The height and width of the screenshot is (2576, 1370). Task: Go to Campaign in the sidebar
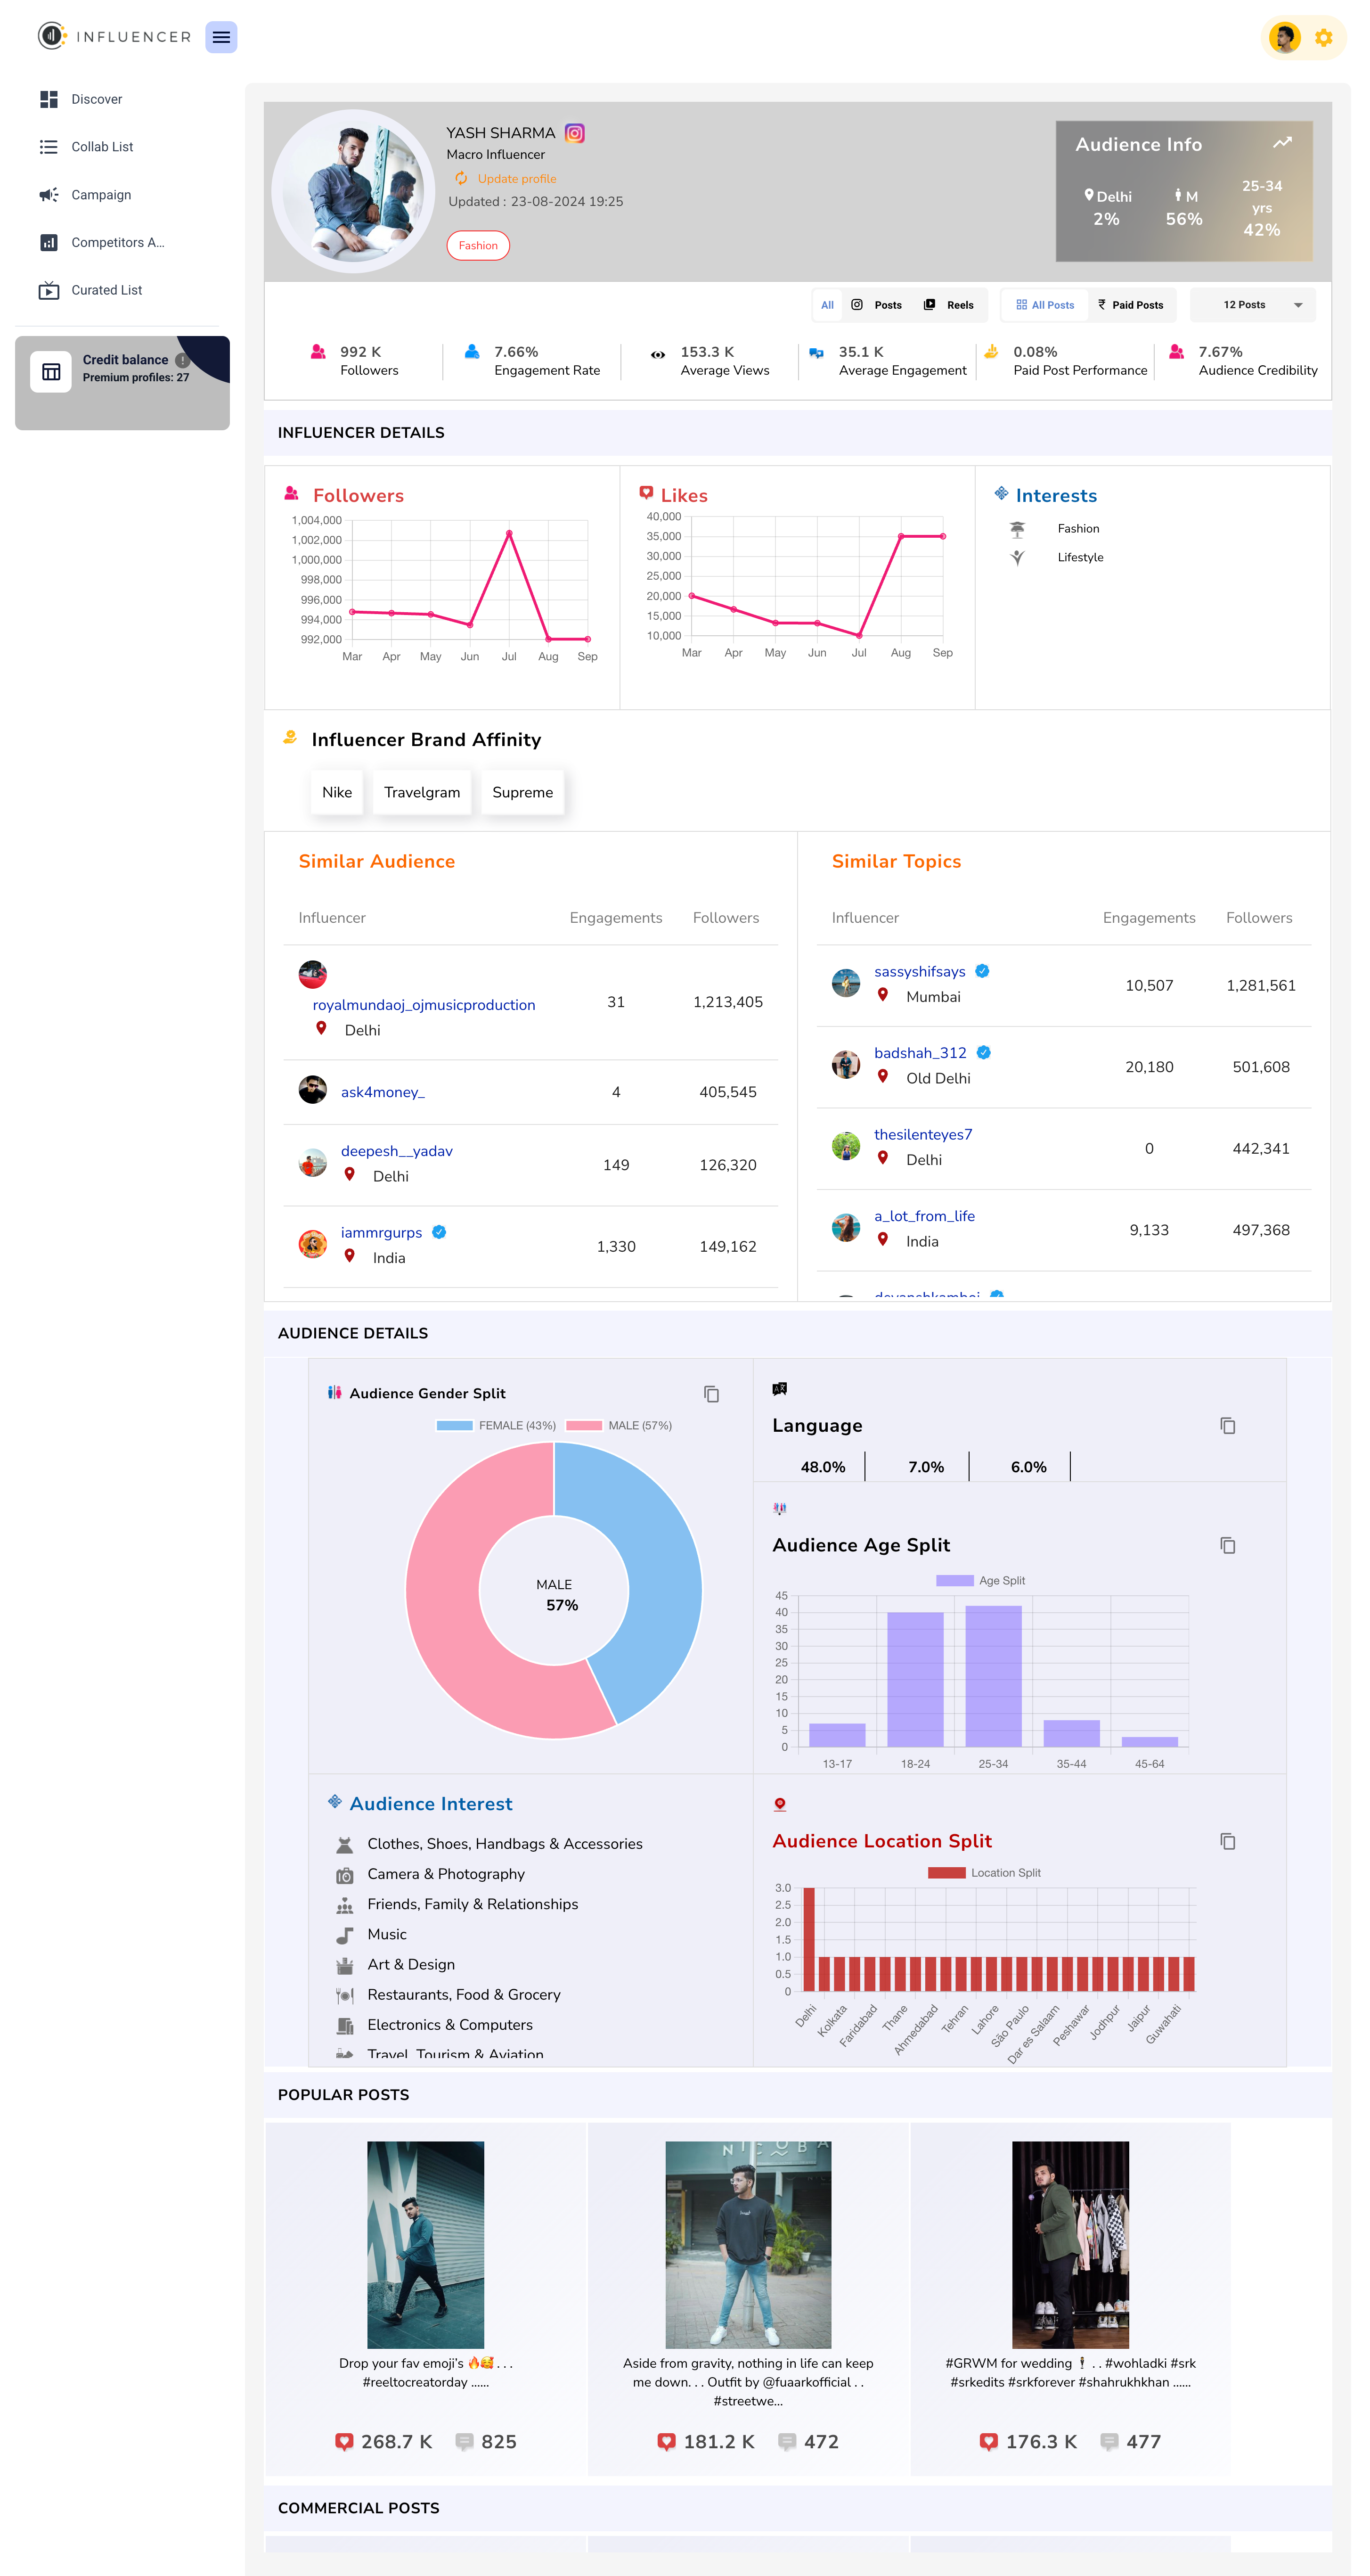point(100,195)
